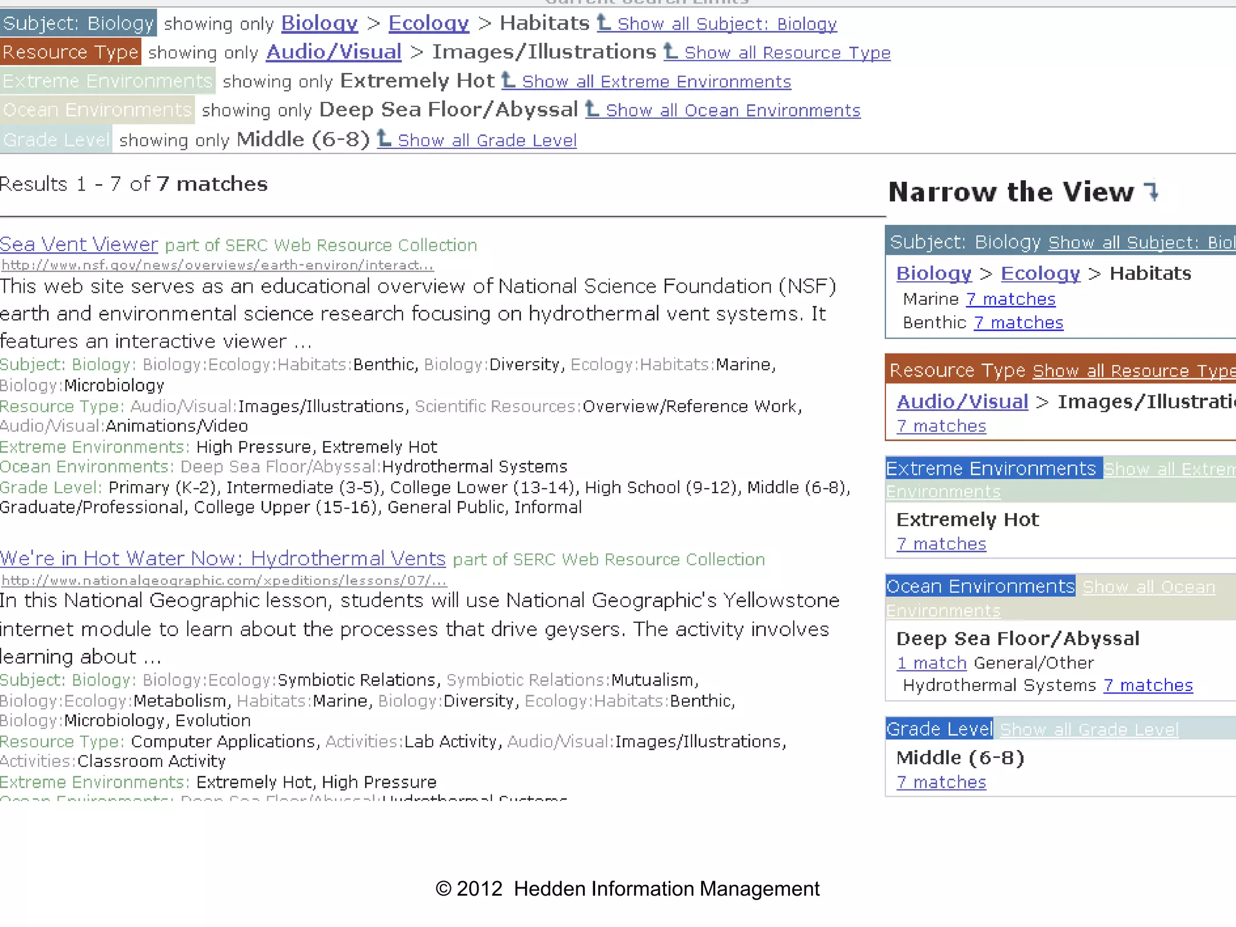Viewport: 1236px width, 927px height.
Task: Narrow to Benthic 7 matches in the sidebar
Action: [1019, 323]
